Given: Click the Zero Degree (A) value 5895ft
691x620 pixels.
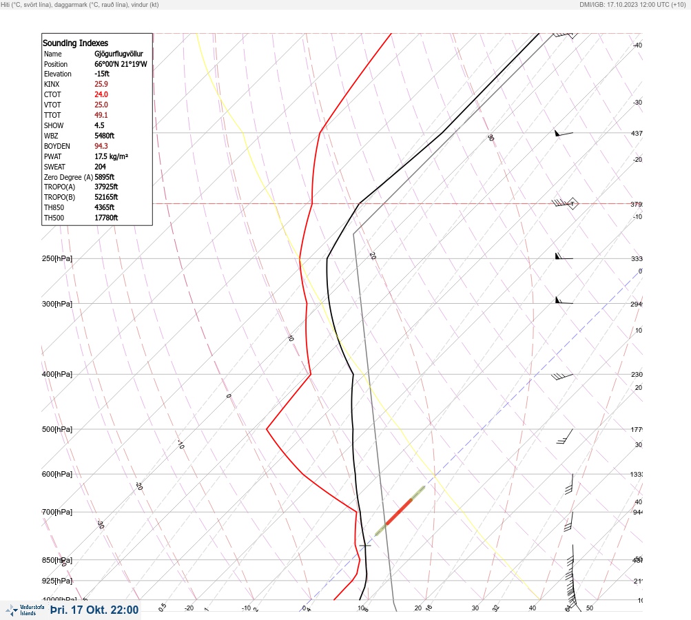Looking at the screenshot, I should click(105, 177).
